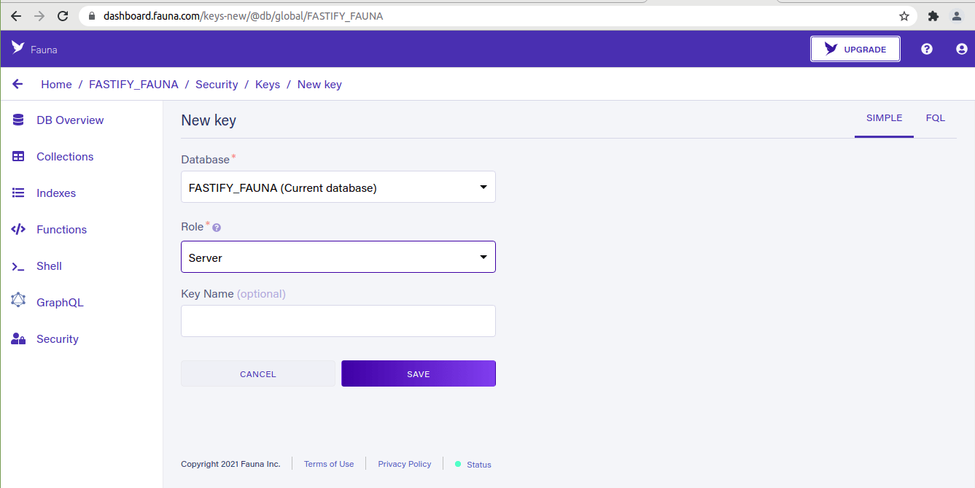
Task: Click the Collections table icon
Action: tap(19, 156)
